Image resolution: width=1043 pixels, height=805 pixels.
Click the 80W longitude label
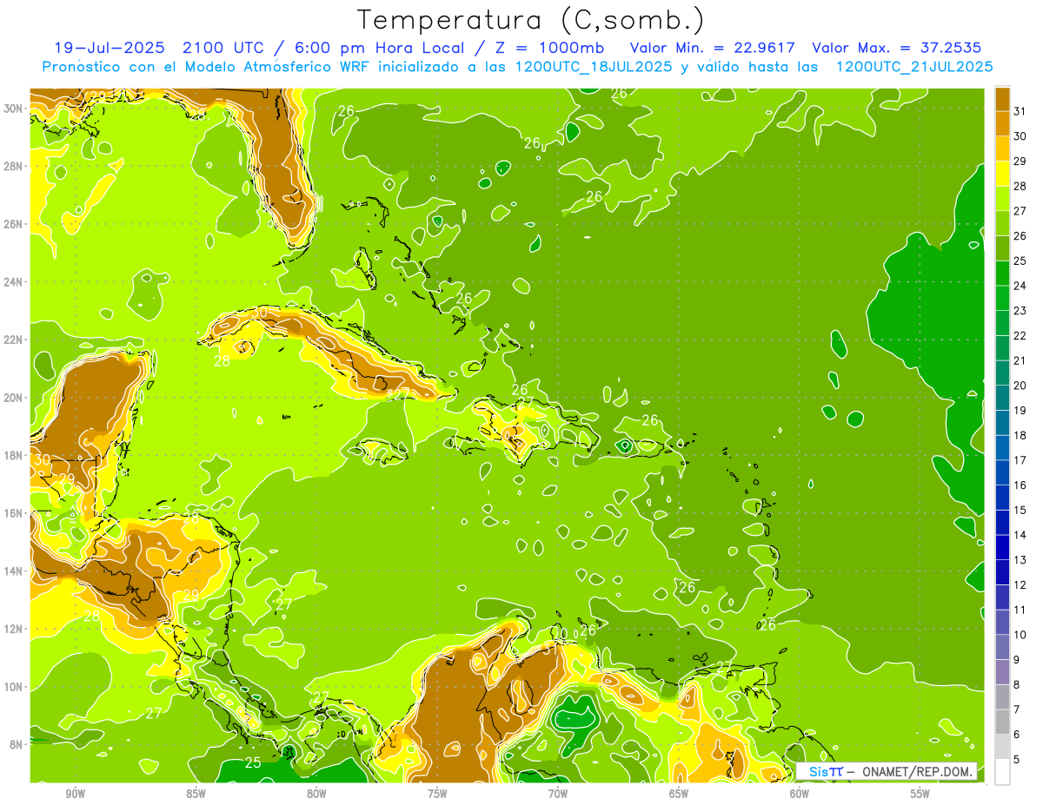[316, 794]
